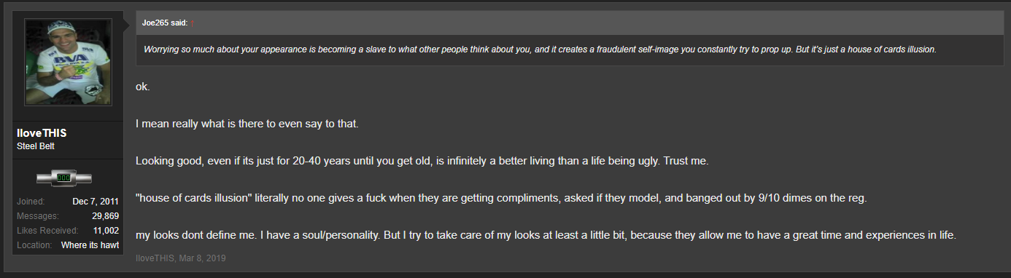
Task: Click the 'Looking good' paragraph text
Action: click(422, 161)
